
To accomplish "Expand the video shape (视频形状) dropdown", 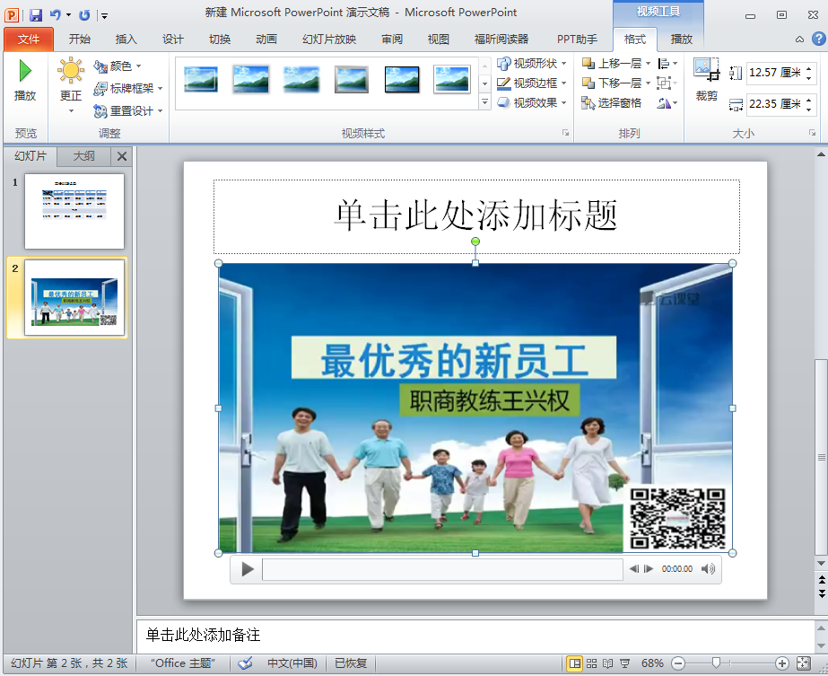I will (563, 64).
